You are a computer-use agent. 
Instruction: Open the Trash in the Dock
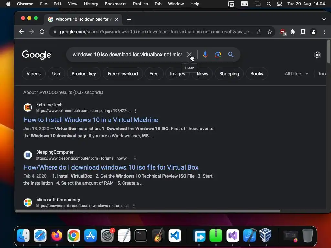coord(308,235)
